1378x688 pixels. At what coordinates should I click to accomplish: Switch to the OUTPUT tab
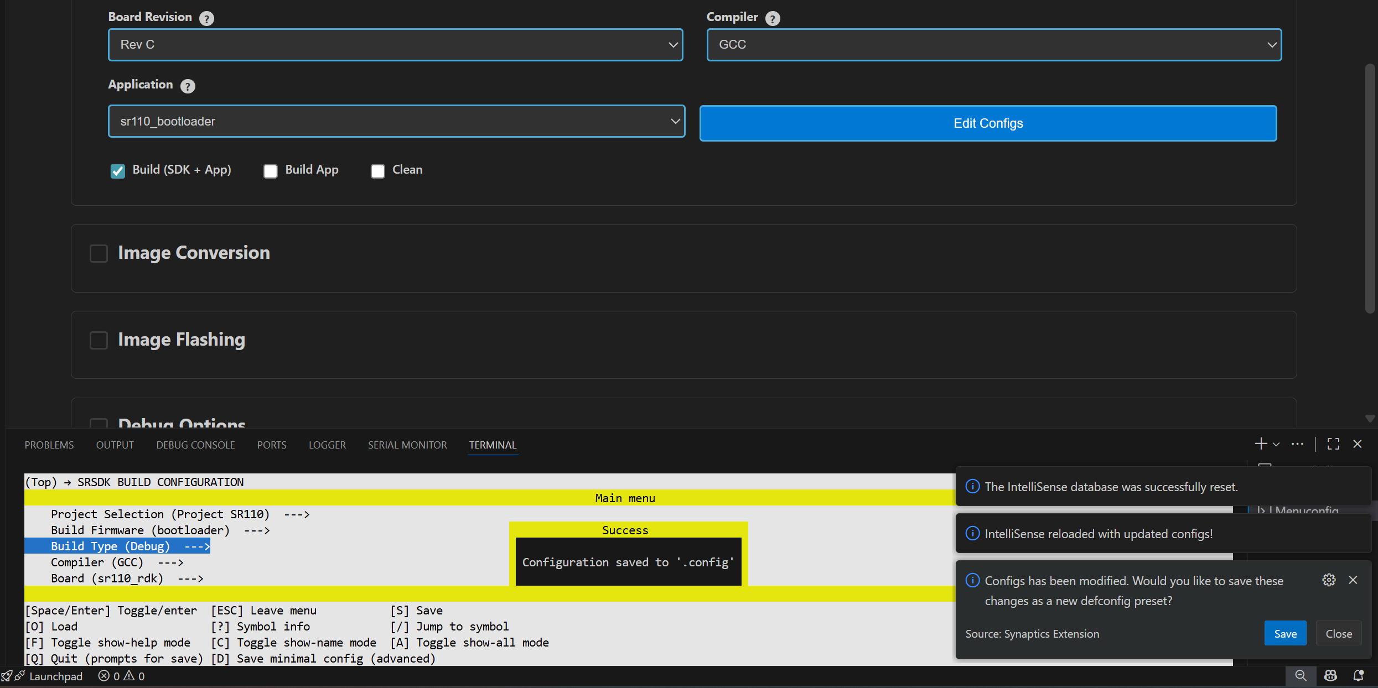[x=115, y=445]
